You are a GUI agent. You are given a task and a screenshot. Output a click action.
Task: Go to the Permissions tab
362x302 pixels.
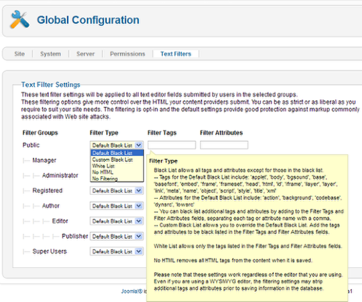click(x=127, y=54)
